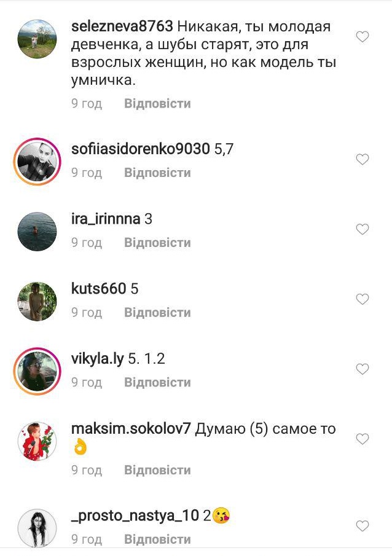This screenshot has height=556, width=392.
Task: Open the username link kuts660
Action: point(99,289)
